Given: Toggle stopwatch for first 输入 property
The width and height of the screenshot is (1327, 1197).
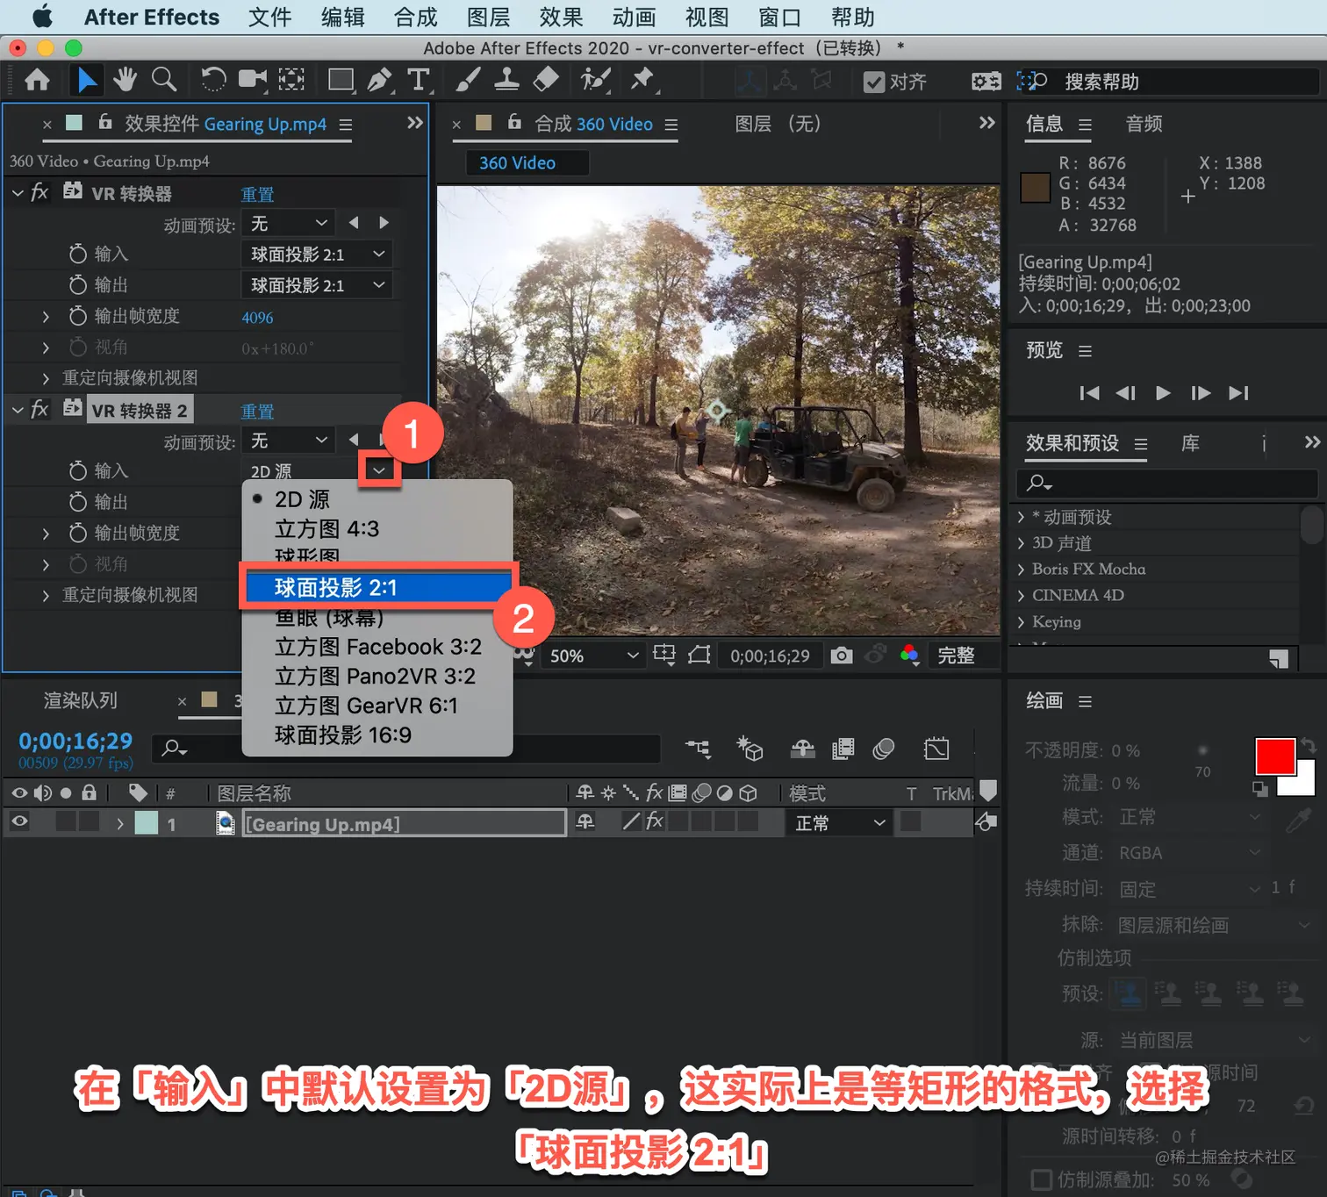Looking at the screenshot, I should (x=78, y=254).
